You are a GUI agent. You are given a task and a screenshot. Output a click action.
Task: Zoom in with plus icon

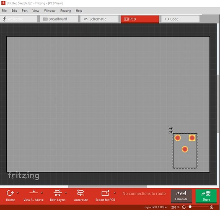tap(212, 207)
